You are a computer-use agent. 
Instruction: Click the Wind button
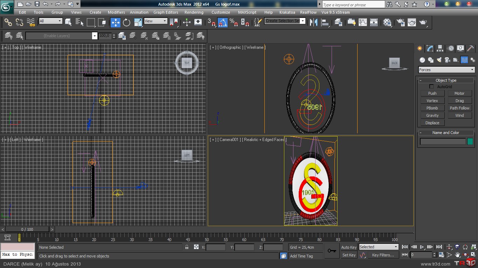coord(459,115)
